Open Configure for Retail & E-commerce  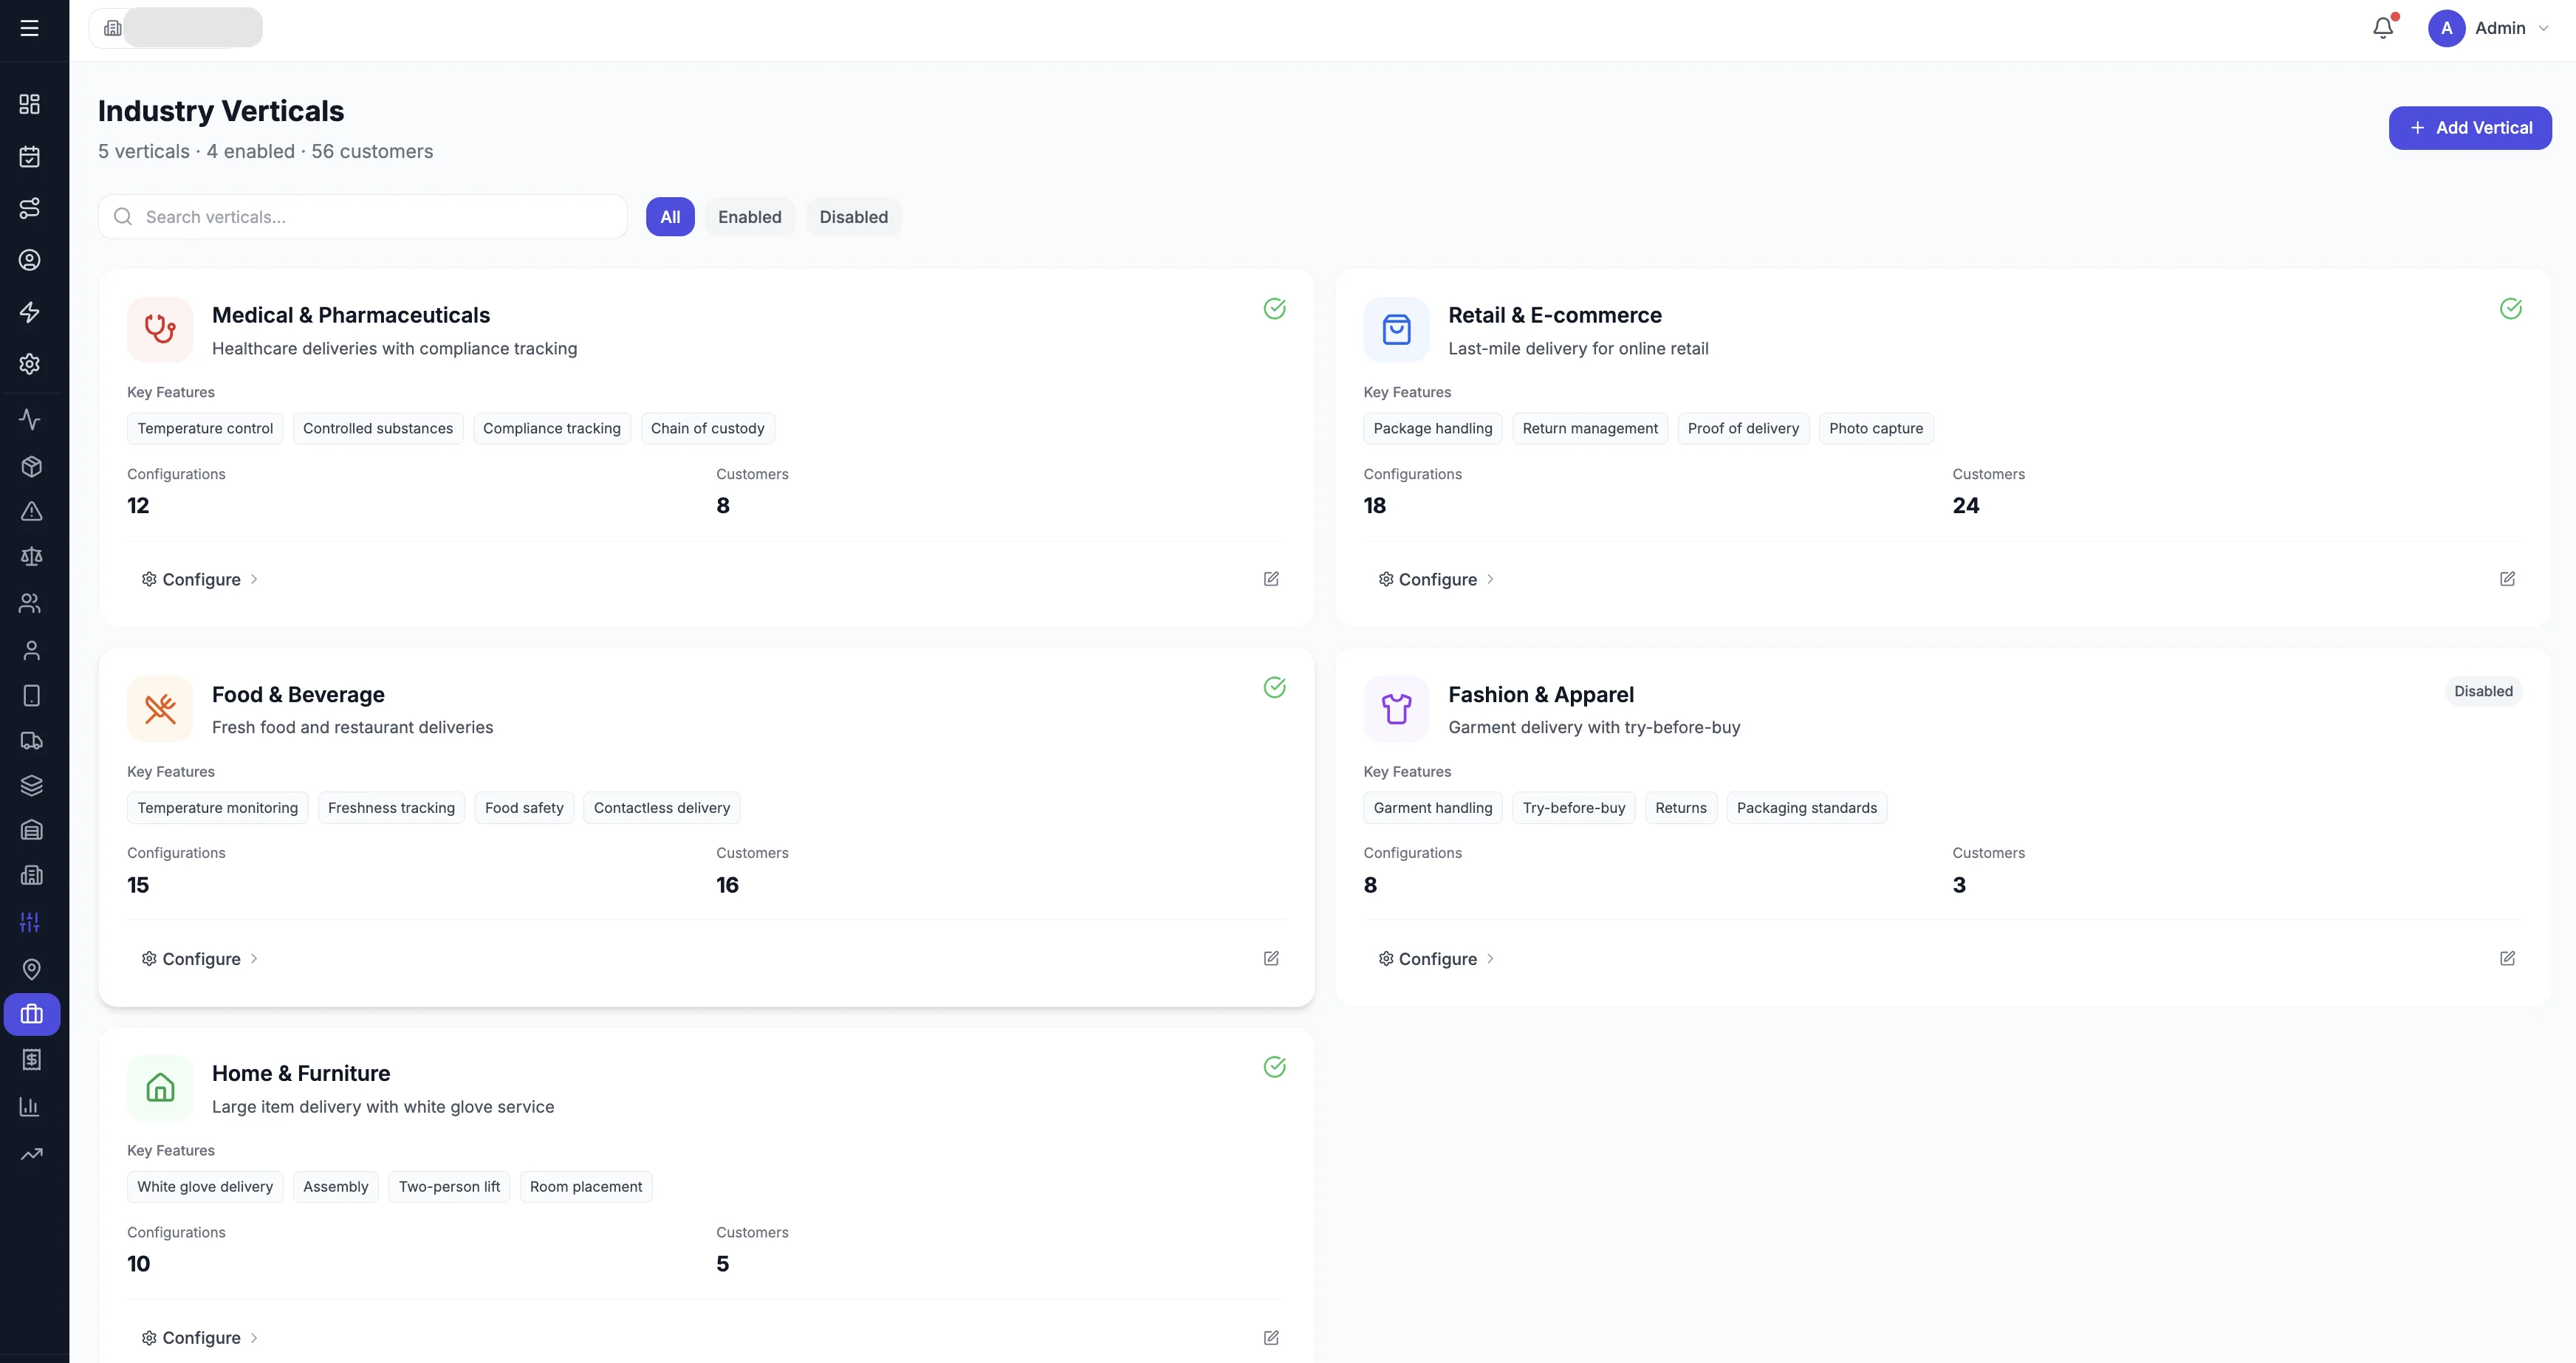tap(1436, 579)
